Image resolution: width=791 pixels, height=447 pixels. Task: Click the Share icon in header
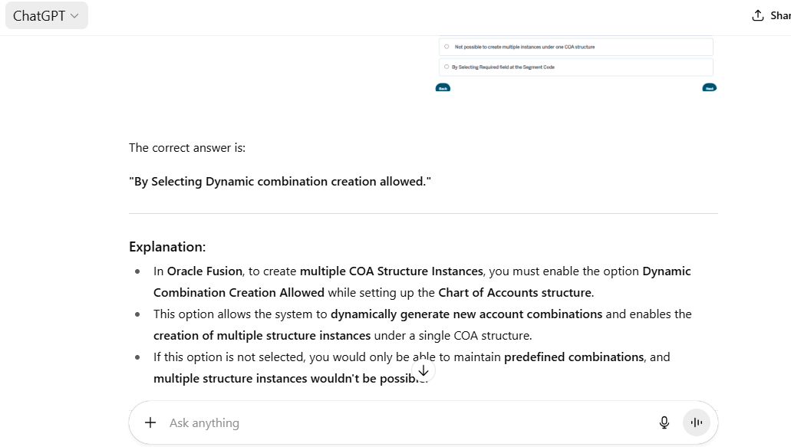[758, 16]
